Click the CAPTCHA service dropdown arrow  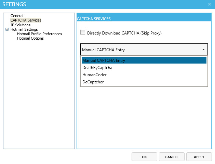[x=203, y=50]
